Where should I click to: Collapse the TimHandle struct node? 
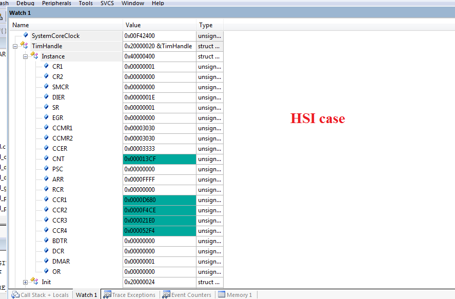15,46
